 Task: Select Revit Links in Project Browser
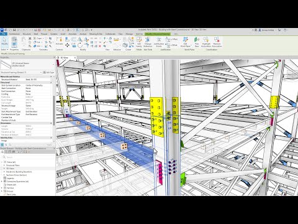click(x=11, y=194)
